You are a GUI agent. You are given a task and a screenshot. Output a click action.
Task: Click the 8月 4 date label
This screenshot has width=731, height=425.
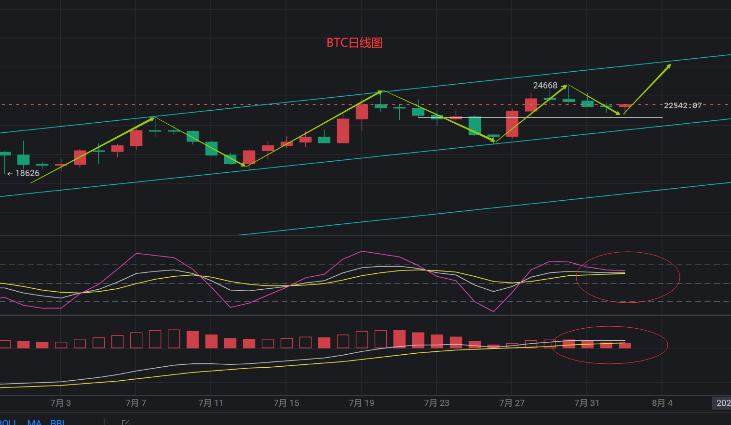662,403
